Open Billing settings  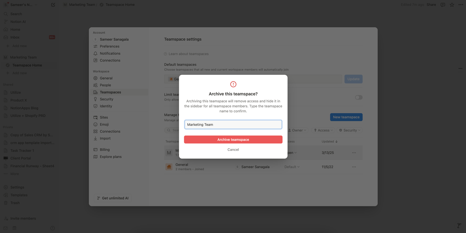(x=120, y=150)
